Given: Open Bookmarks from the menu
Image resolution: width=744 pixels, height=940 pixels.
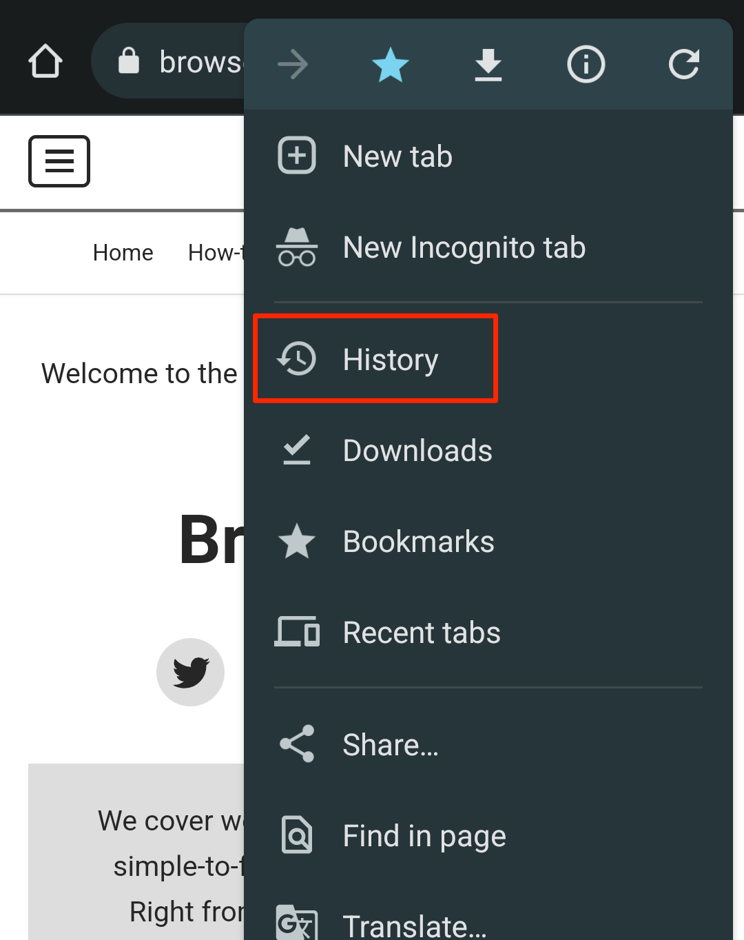Looking at the screenshot, I should pos(418,542).
